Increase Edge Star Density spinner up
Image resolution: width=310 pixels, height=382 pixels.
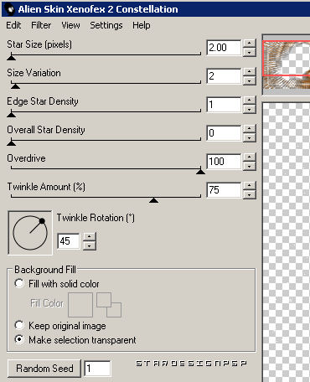[x=249, y=101]
